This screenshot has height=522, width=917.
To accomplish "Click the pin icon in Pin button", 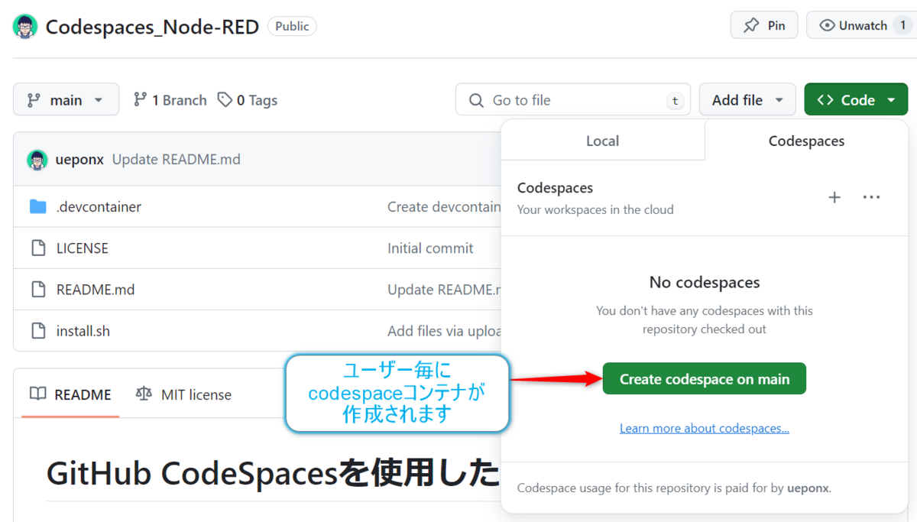I will pyautogui.click(x=751, y=25).
